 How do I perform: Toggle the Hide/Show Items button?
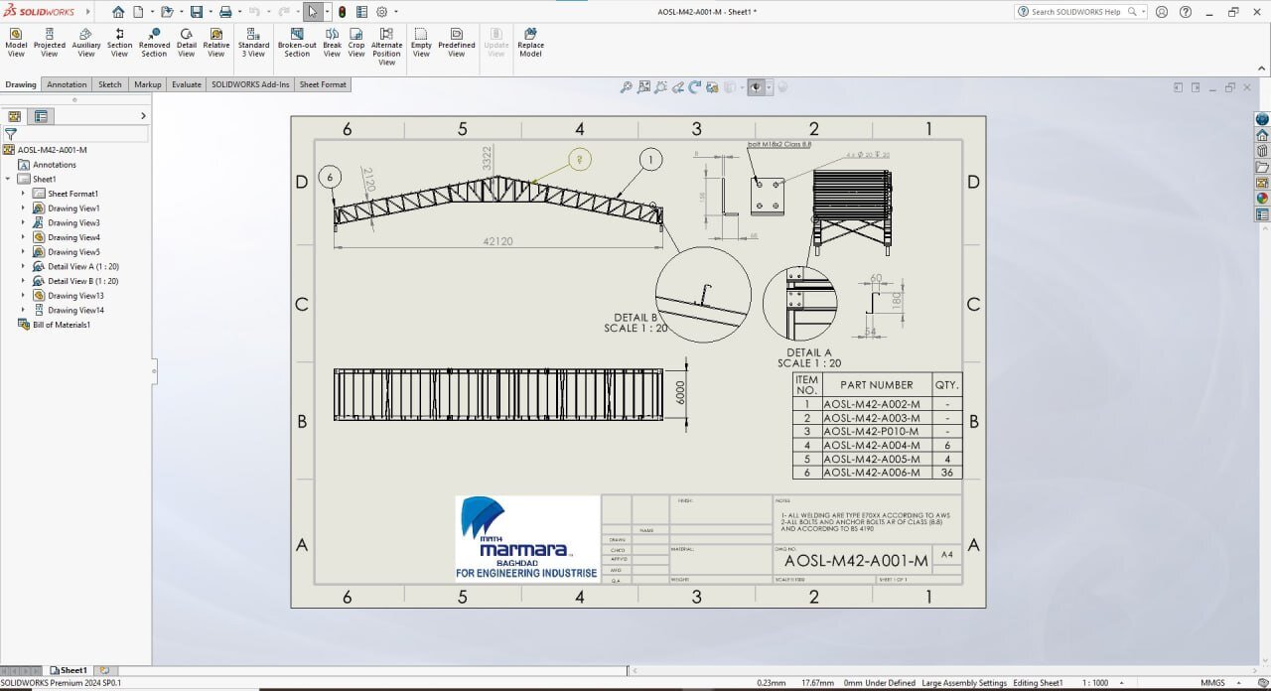click(x=757, y=87)
